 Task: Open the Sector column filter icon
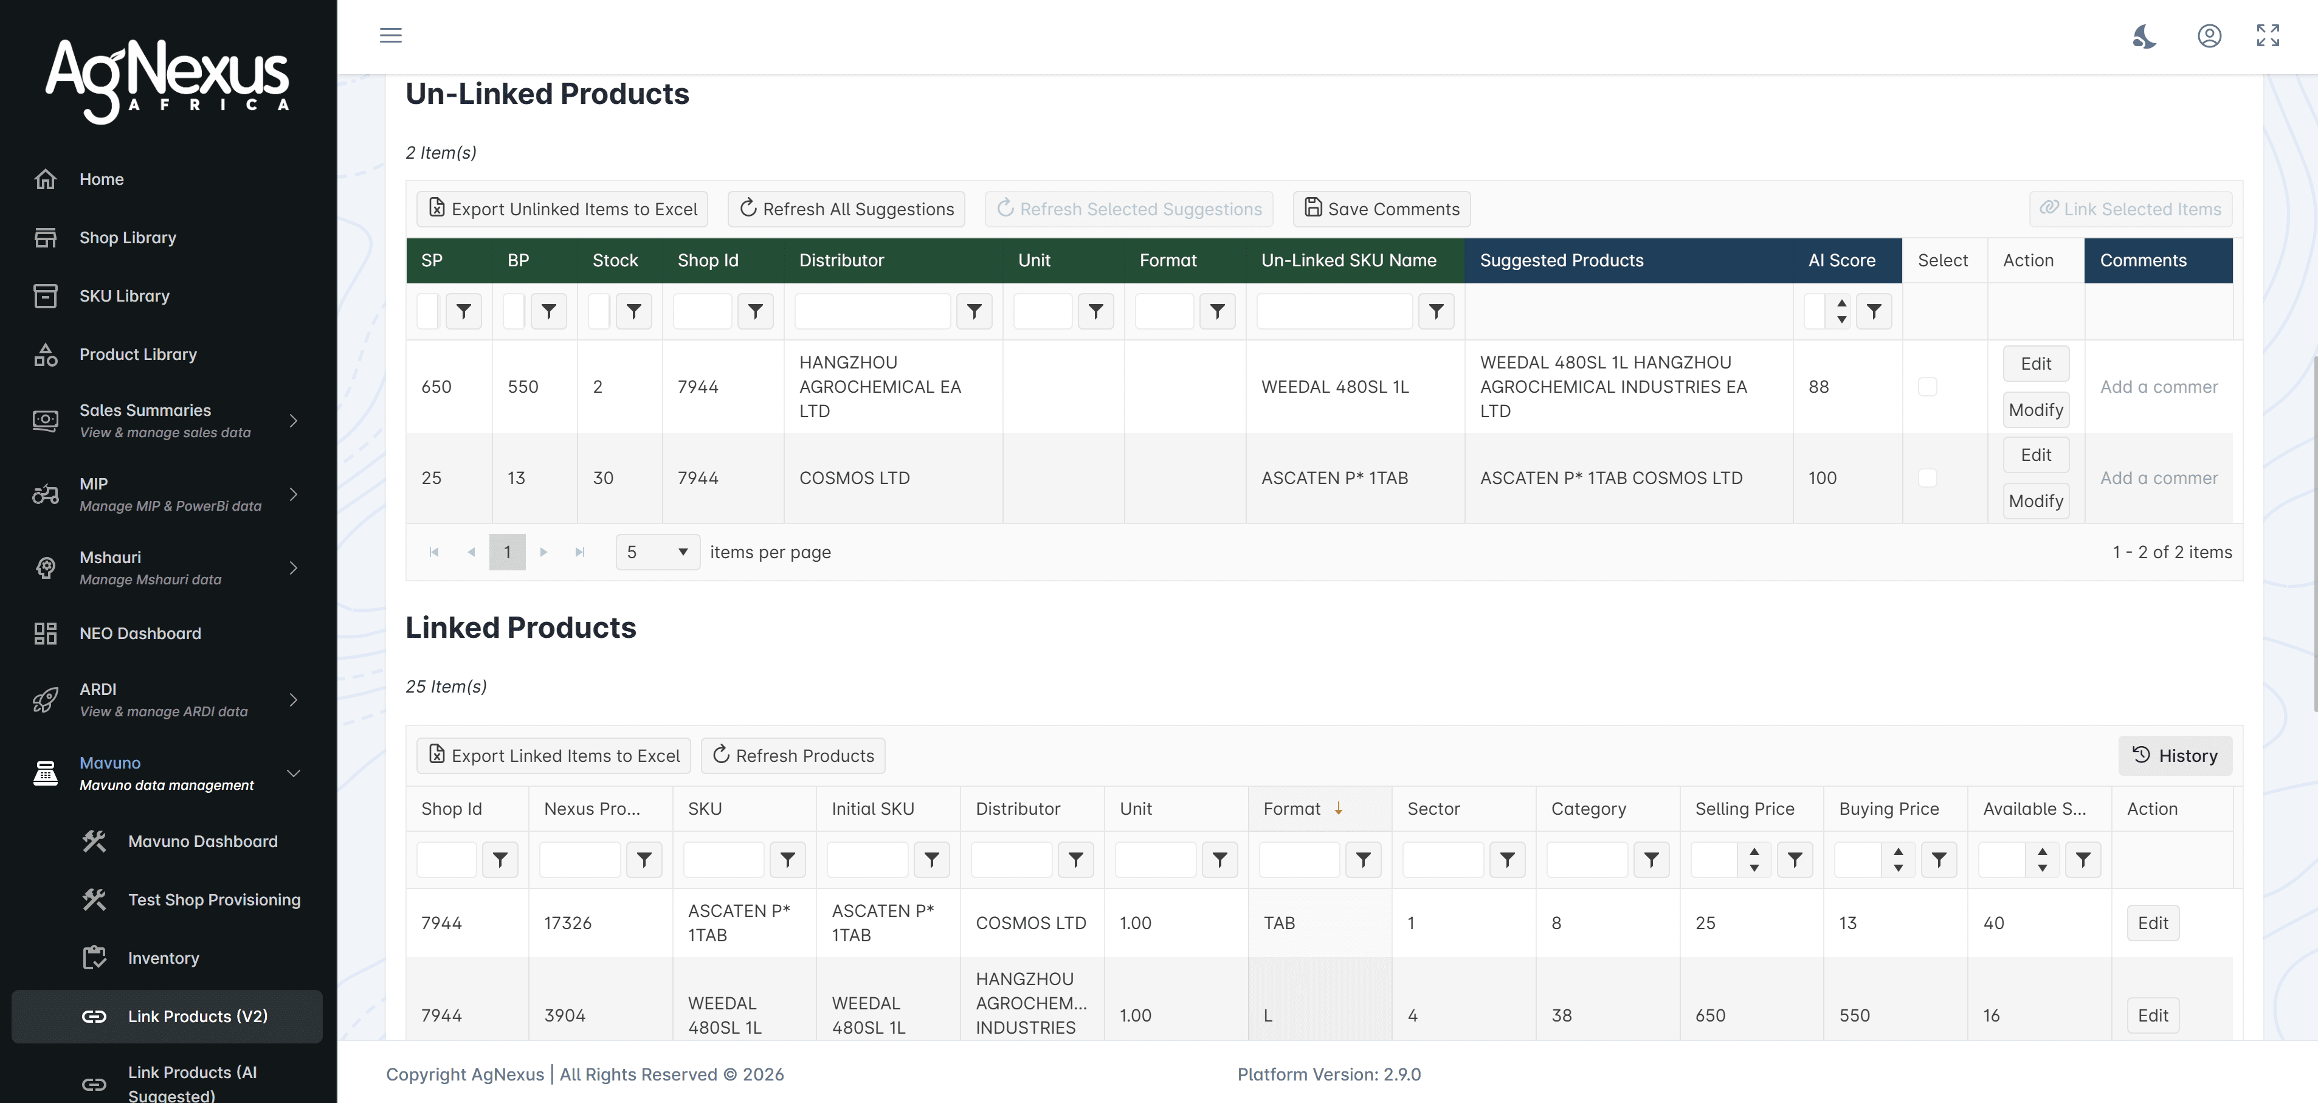(1507, 860)
